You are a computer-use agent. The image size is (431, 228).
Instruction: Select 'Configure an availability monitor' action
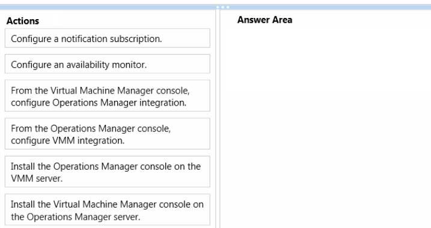click(108, 64)
